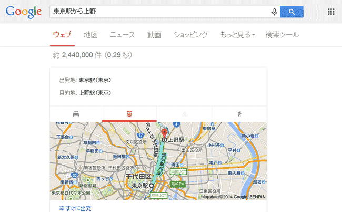Screen dimensions: 342x212
Task: Click the red destination pin on map
Action: coord(164,133)
